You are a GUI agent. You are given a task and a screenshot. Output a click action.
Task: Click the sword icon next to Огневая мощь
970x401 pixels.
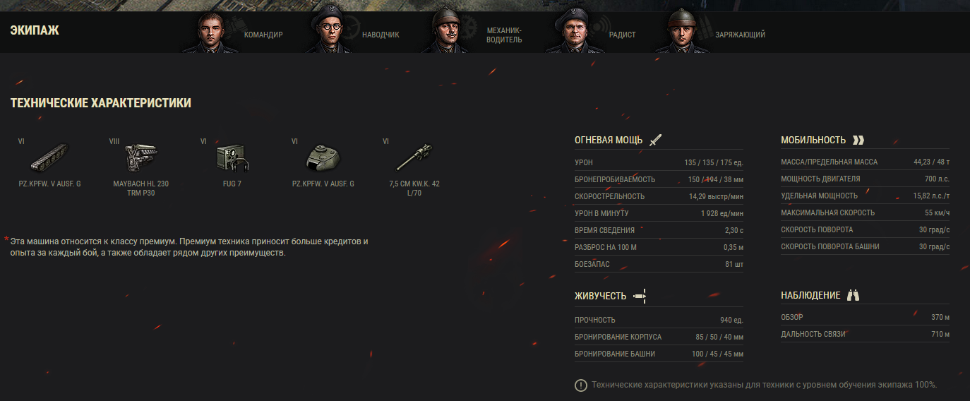(x=656, y=140)
